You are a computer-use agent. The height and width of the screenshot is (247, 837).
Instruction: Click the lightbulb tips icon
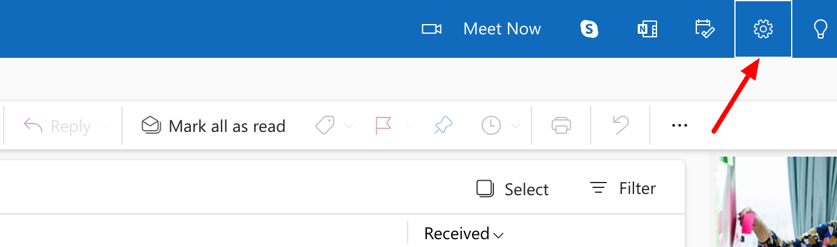(820, 29)
